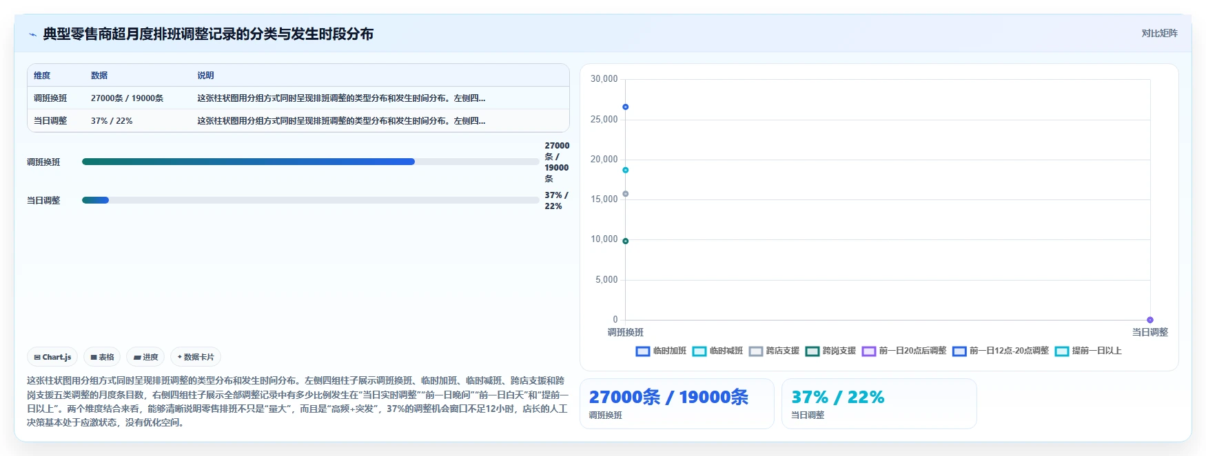Image resolution: width=1206 pixels, height=456 pixels.
Task: Click table cell 27000条 / 19000条
Action: pyautogui.click(x=127, y=98)
